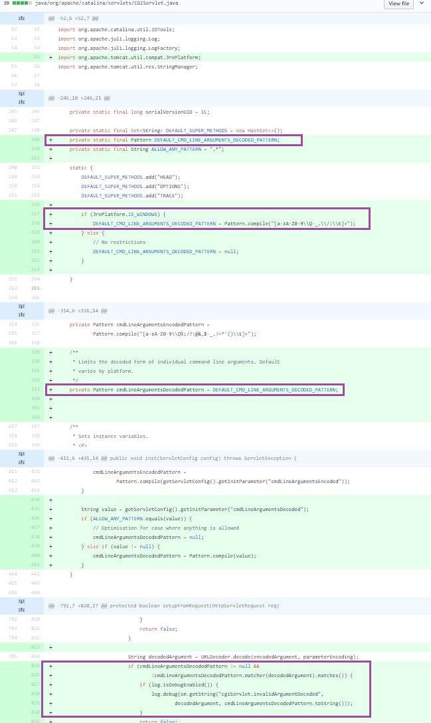Click the } else if (value != null) line
The image size is (431, 723).
click(x=120, y=546)
